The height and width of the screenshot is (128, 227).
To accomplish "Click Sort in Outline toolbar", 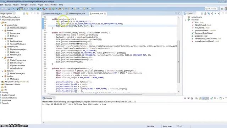I will coord(205,14).
